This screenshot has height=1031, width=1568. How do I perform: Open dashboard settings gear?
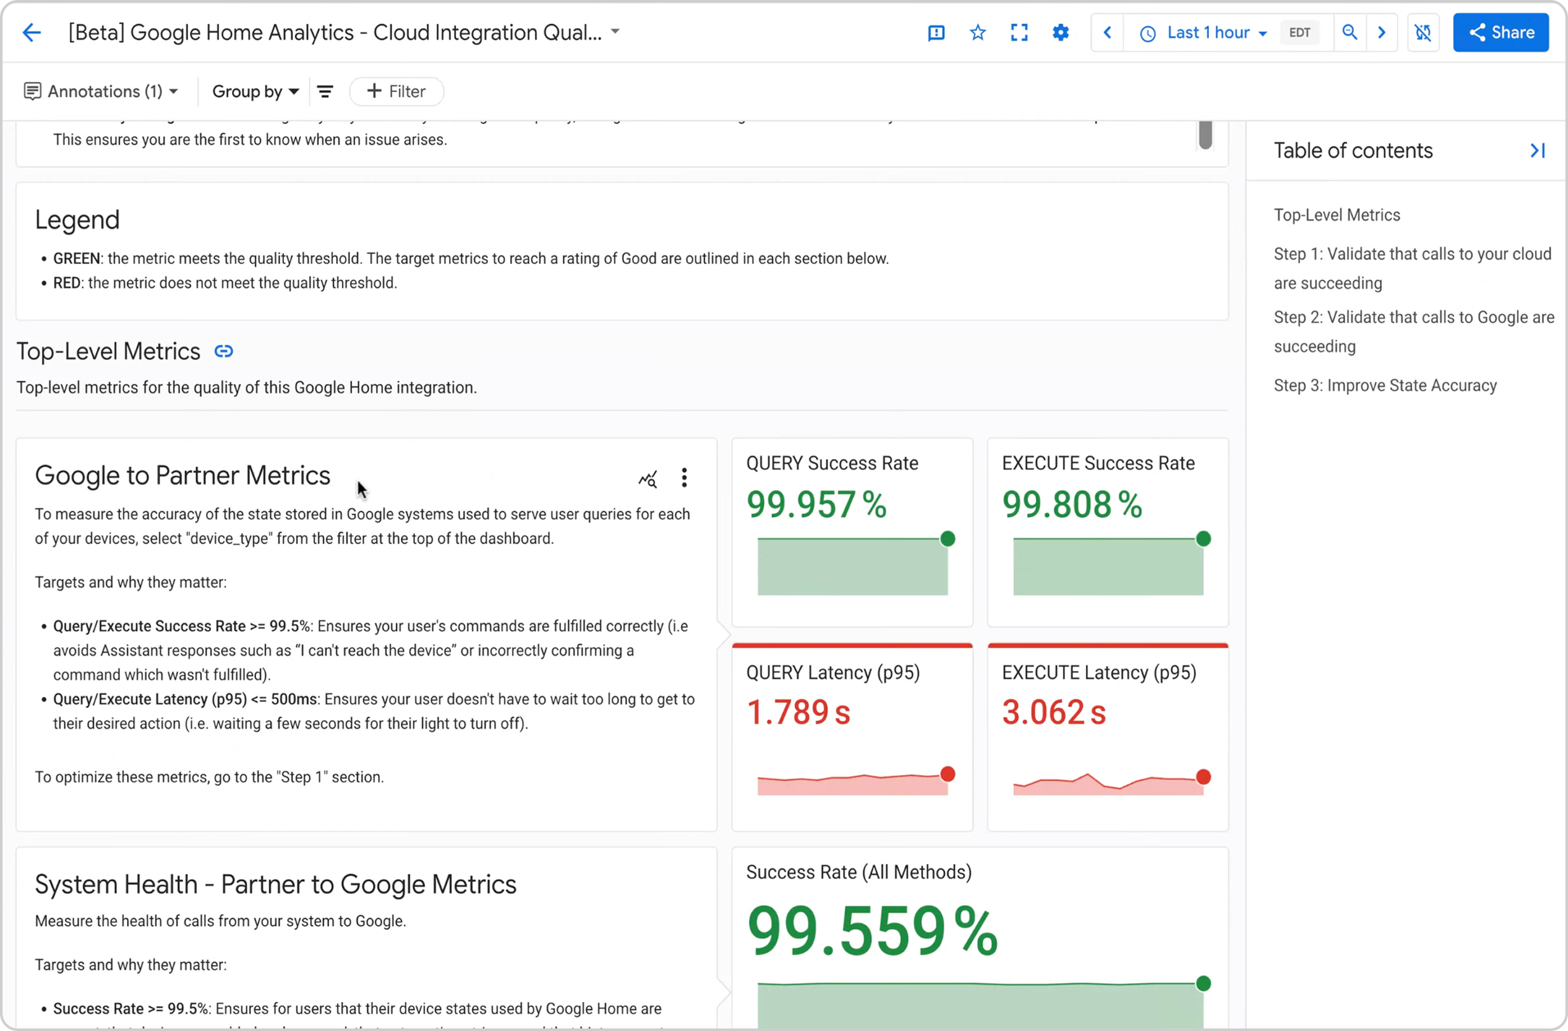click(1061, 32)
